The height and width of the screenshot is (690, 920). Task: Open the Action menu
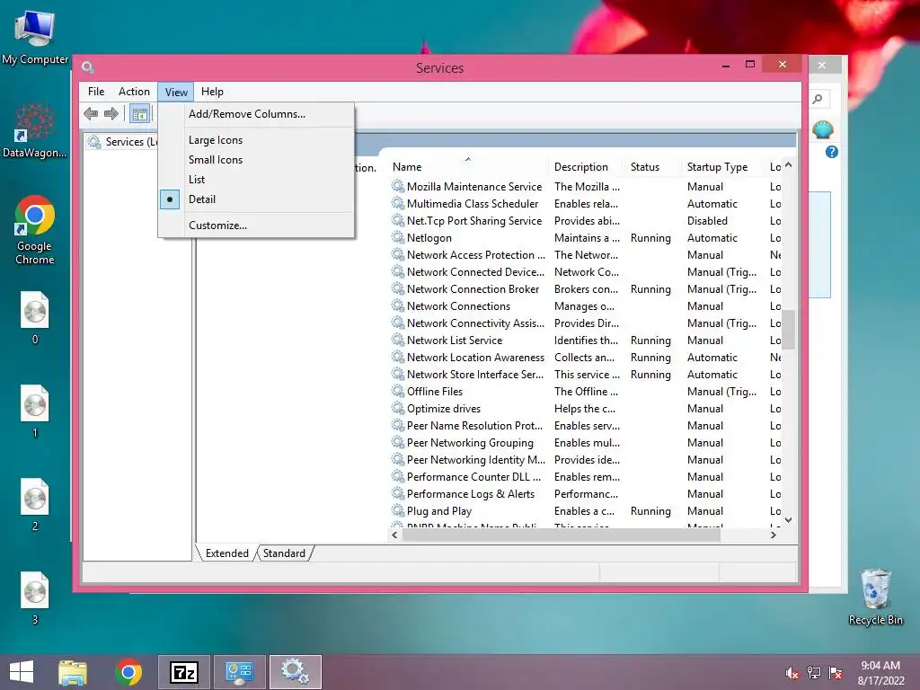pos(134,92)
